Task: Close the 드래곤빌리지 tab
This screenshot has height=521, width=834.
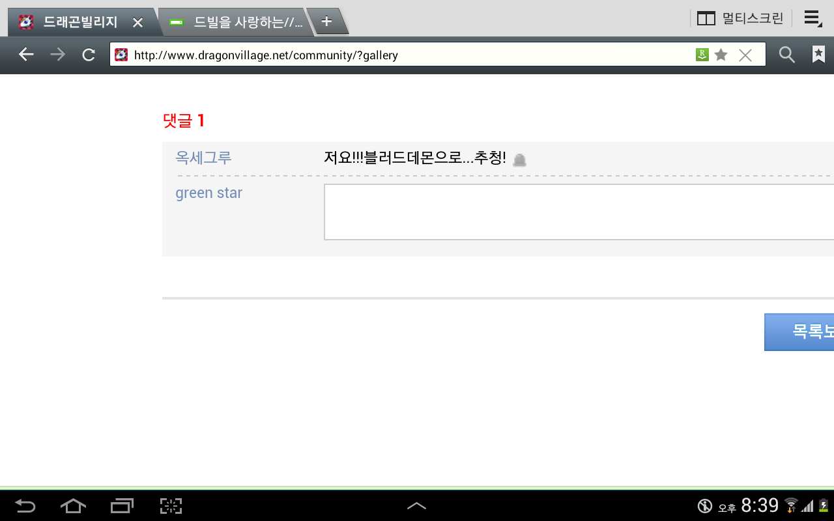Action: coord(137,23)
